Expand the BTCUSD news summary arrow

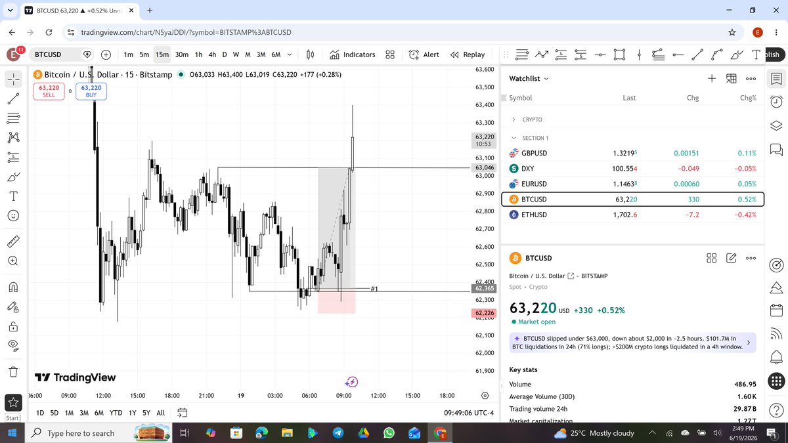[749, 343]
